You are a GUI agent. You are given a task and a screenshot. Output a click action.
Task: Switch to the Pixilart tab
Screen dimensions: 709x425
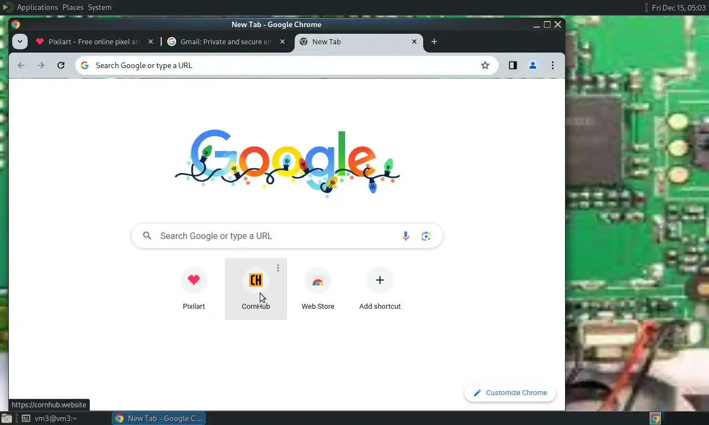(94, 42)
